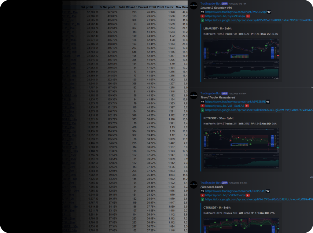Open Google Sheets link starting 1MrCP3m20z0zDJENLiJv
Viewport: 313px width, 233px height.
(259, 199)
